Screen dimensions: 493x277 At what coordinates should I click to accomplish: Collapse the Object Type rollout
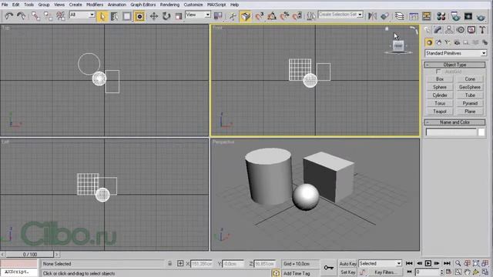coord(454,65)
